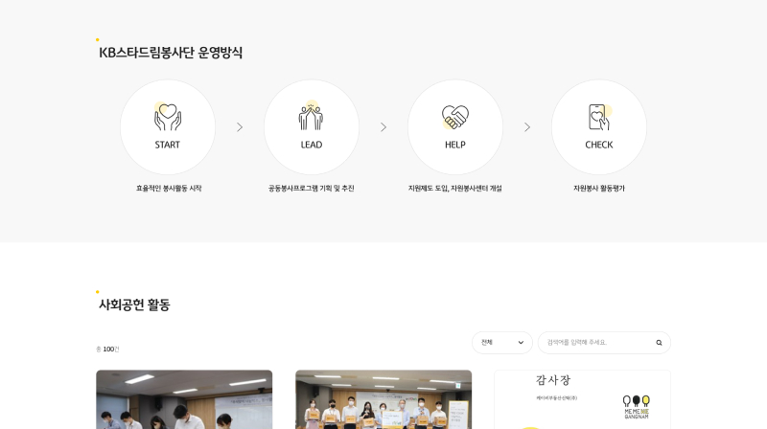
Task: Click arrow between LEAD and HELP
Action: click(383, 127)
